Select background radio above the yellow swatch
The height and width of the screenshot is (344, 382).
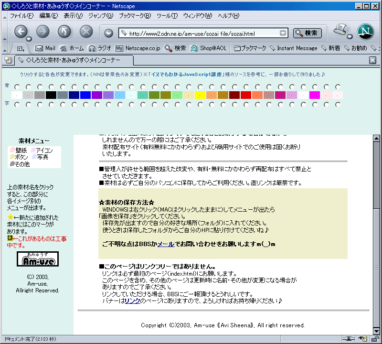click(x=200, y=86)
